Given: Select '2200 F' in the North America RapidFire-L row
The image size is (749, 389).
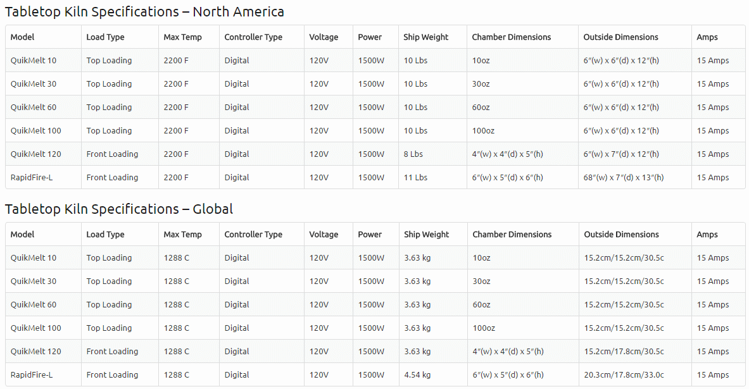Looking at the screenshot, I should (176, 178).
